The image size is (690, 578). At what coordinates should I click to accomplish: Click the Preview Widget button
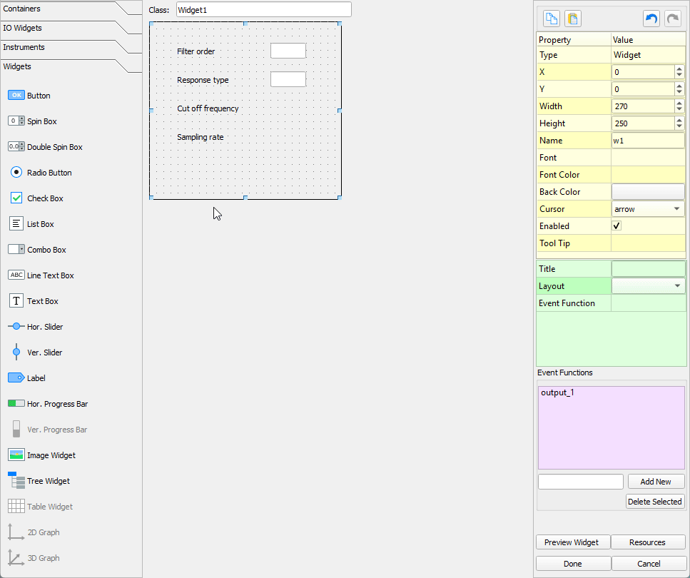coord(572,542)
